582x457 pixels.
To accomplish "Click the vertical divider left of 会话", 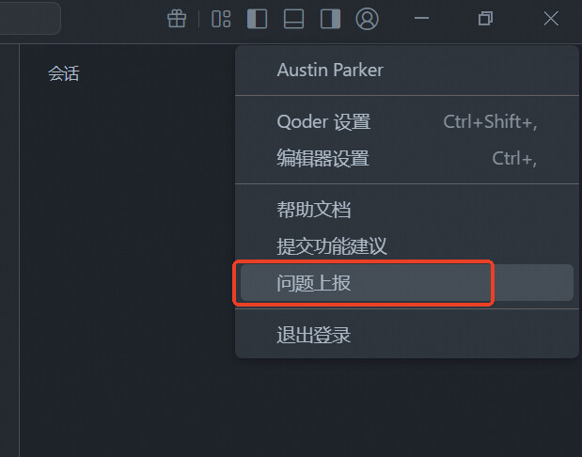I will (20, 244).
